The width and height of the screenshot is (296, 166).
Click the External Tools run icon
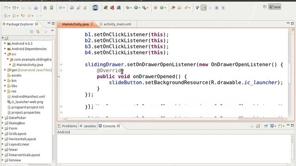[144, 8]
